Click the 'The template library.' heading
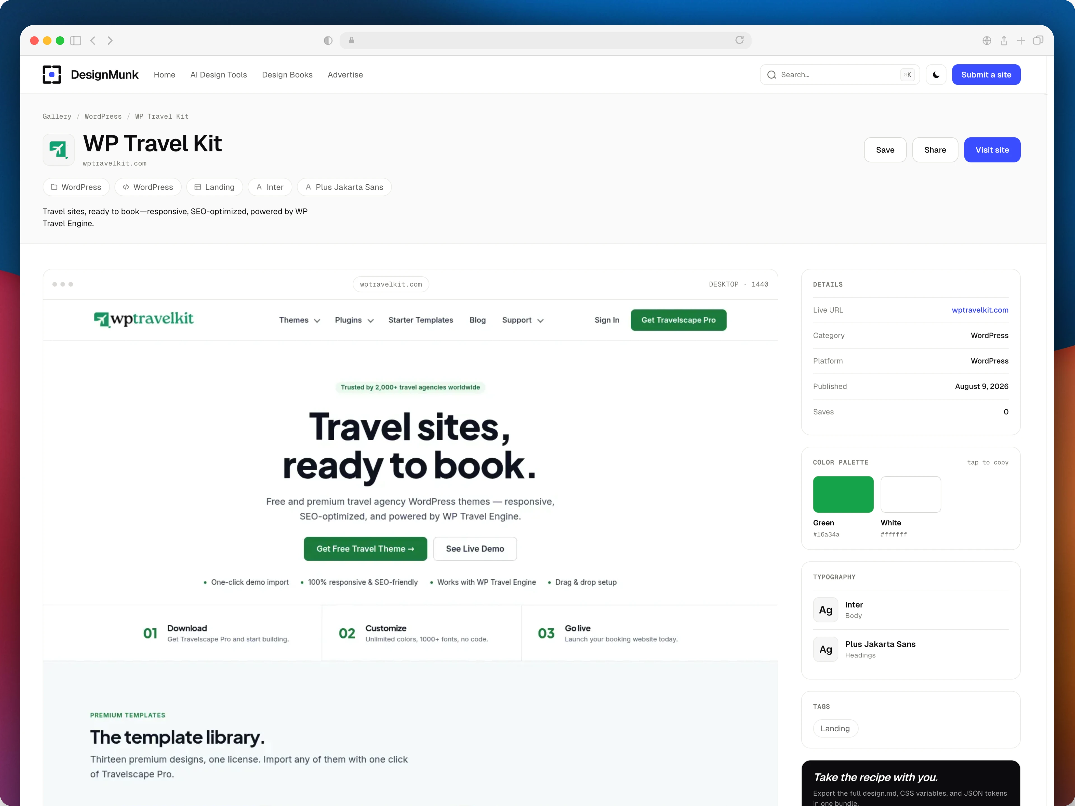The image size is (1075, 806). (x=177, y=737)
